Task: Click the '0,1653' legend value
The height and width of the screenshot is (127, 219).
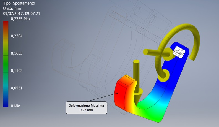Action: click(17, 53)
